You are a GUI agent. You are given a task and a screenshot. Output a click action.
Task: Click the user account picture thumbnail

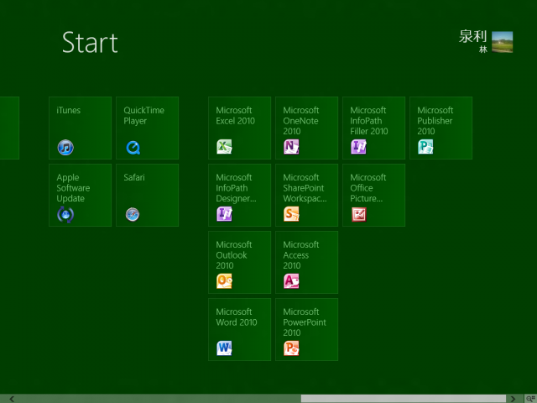(x=502, y=42)
